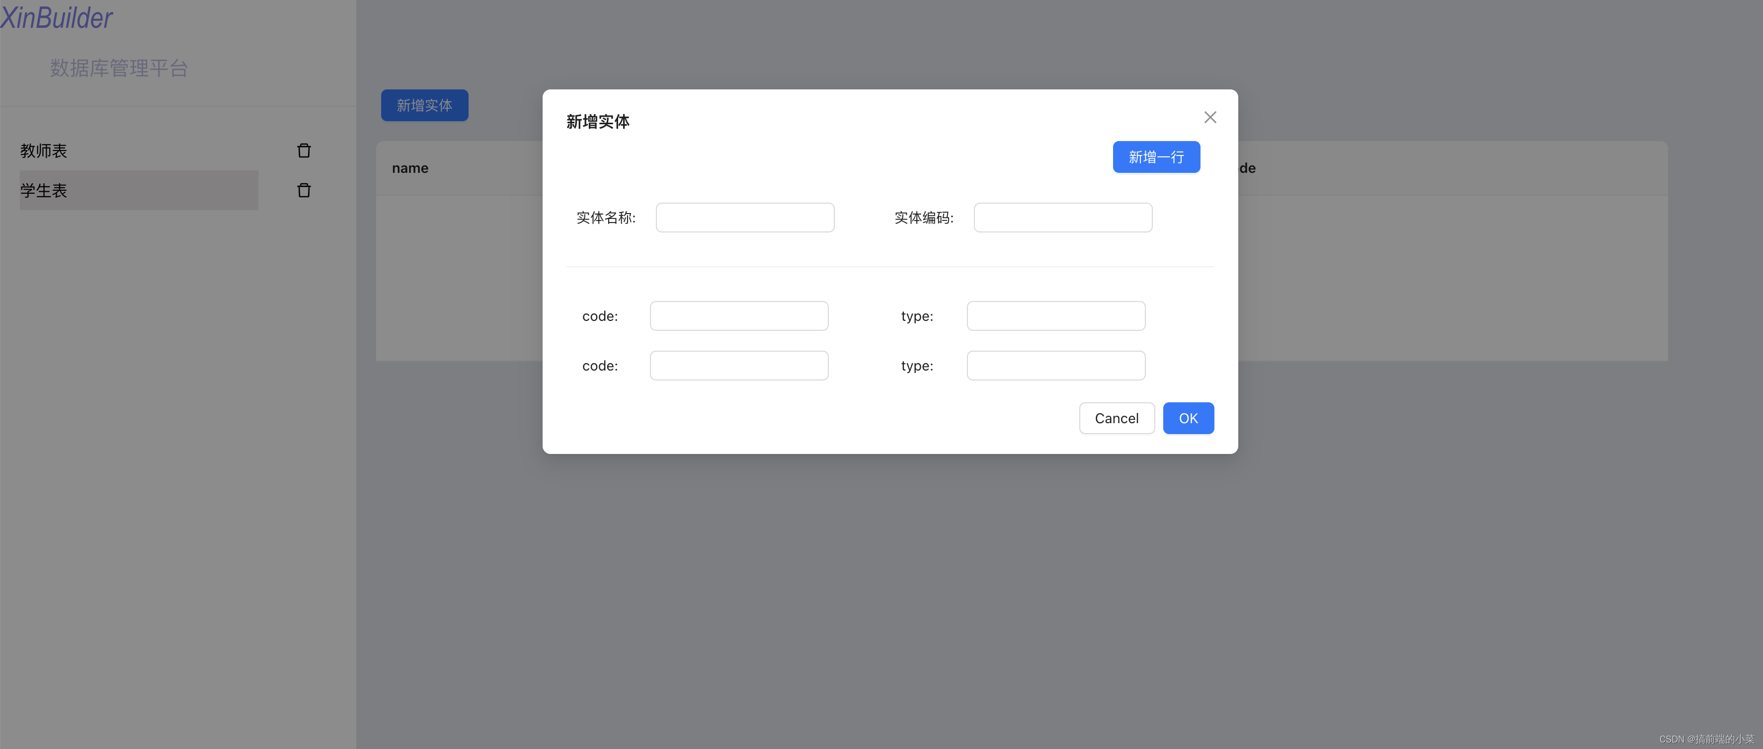
Task: Select the 实体名称 input field
Action: pos(744,217)
